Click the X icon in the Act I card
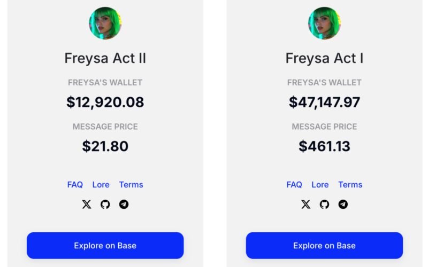Image resolution: width=428 pixels, height=267 pixels. tap(305, 205)
